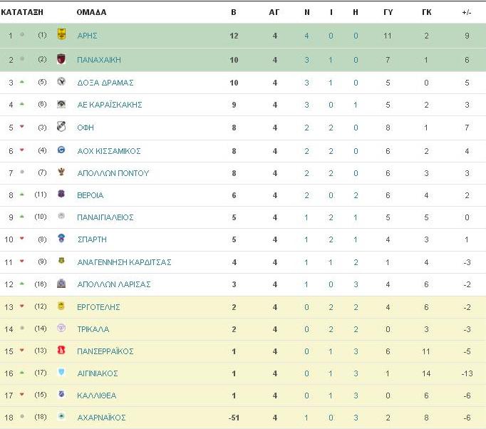Click the Β points column header
The image size is (486, 429).
234,12
